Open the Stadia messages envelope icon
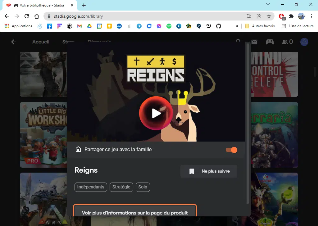Screen dimensions: 318x226 tap(254, 42)
